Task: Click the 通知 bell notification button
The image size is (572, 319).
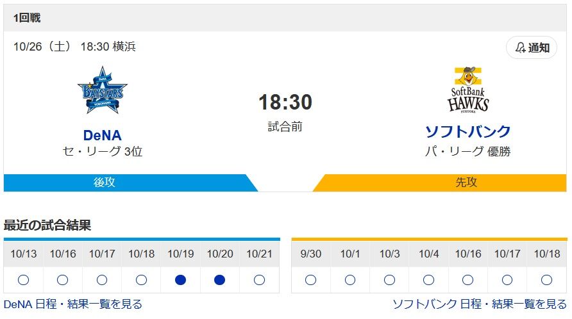Action: point(532,48)
